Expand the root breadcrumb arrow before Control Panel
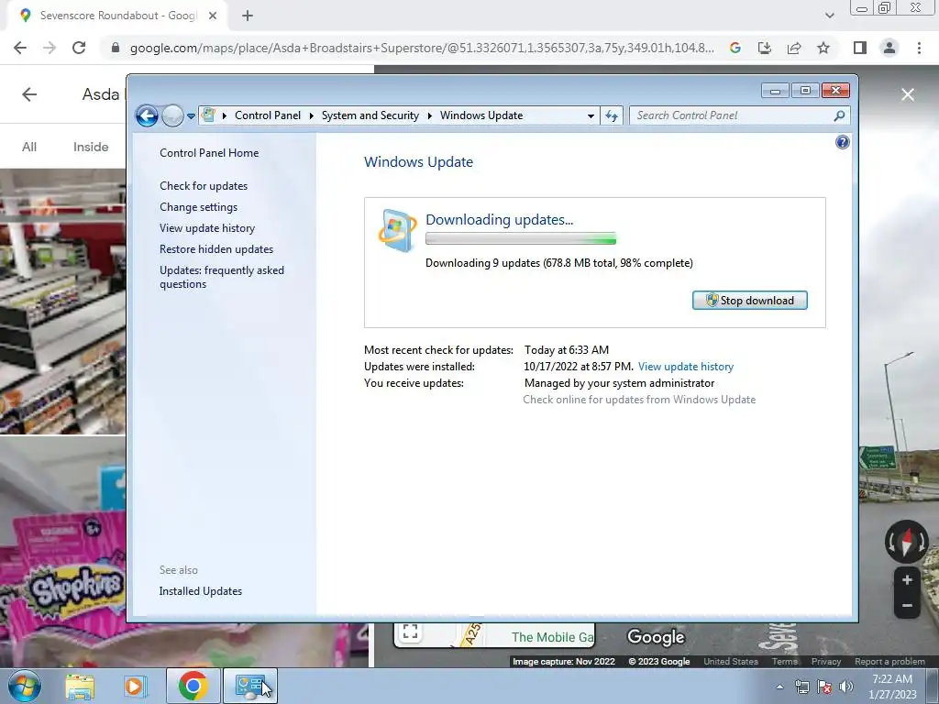The image size is (939, 704). 225,115
